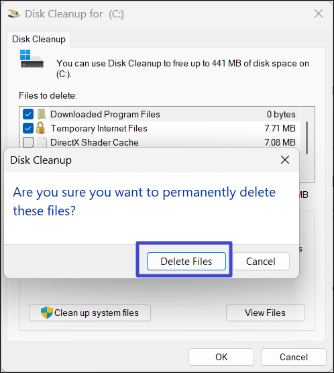334x373 pixels.
Task: Click the padlock icon beside Temporary Internet Files
Action: [40, 128]
